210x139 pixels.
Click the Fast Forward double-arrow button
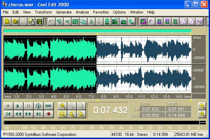[x=28, y=114]
